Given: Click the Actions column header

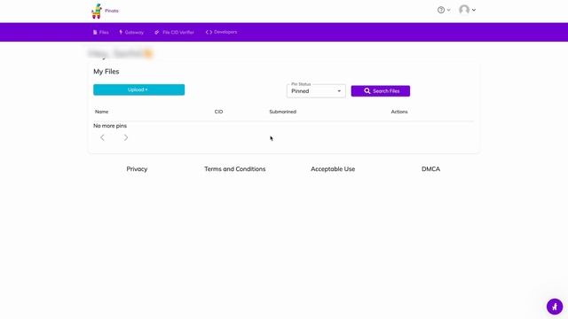Looking at the screenshot, I should tap(399, 112).
